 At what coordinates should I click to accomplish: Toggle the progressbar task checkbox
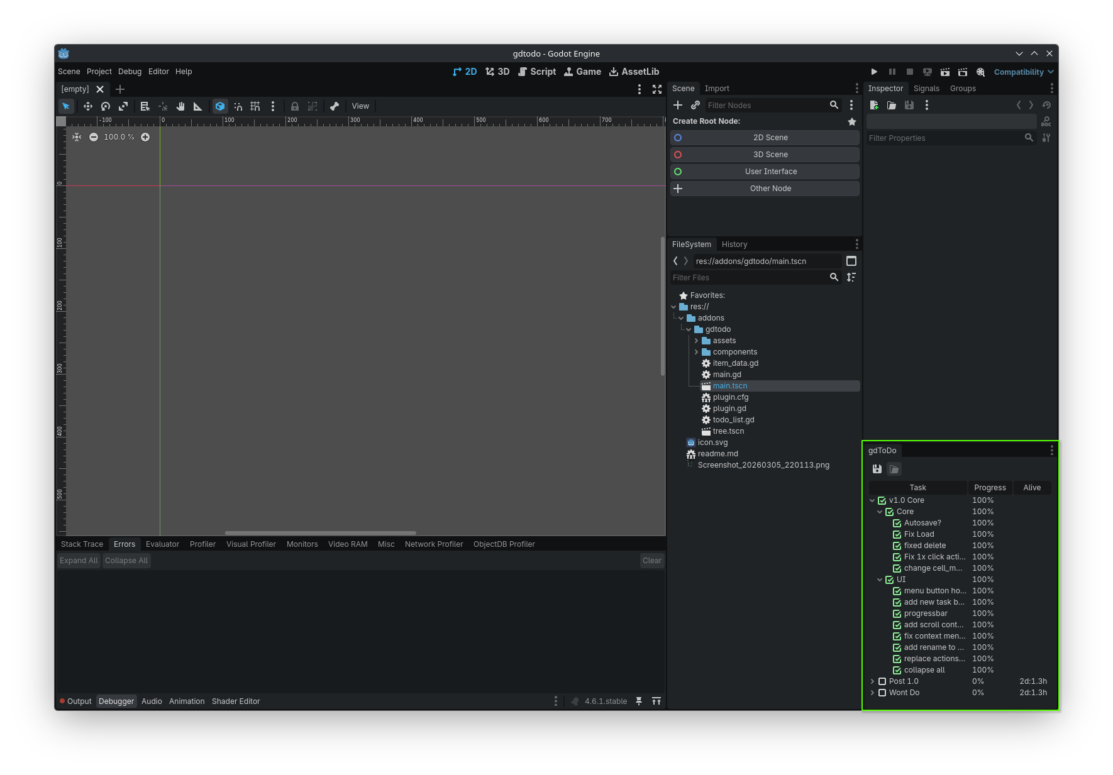tap(897, 613)
